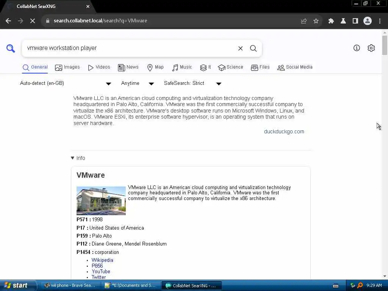
Task: Click the address bar URL
Action: click(x=100, y=21)
